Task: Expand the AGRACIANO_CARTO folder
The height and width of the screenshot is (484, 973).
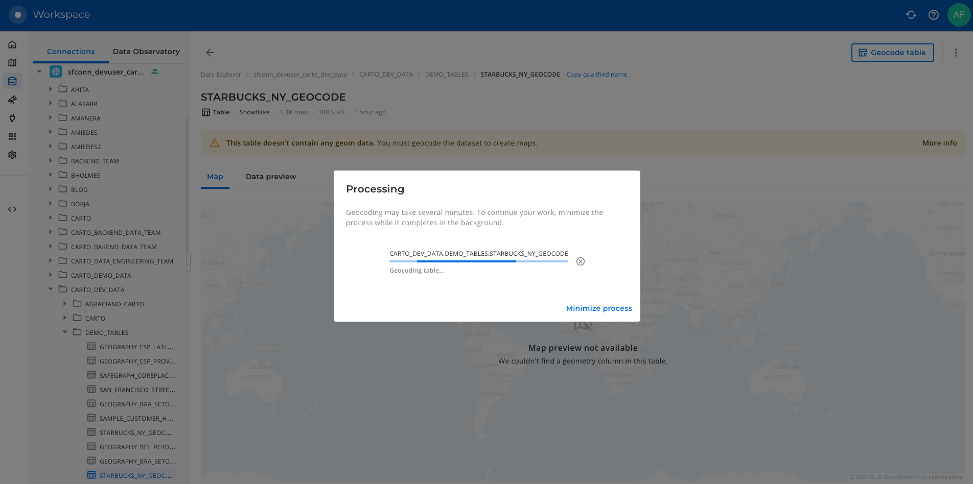Action: [x=65, y=304]
